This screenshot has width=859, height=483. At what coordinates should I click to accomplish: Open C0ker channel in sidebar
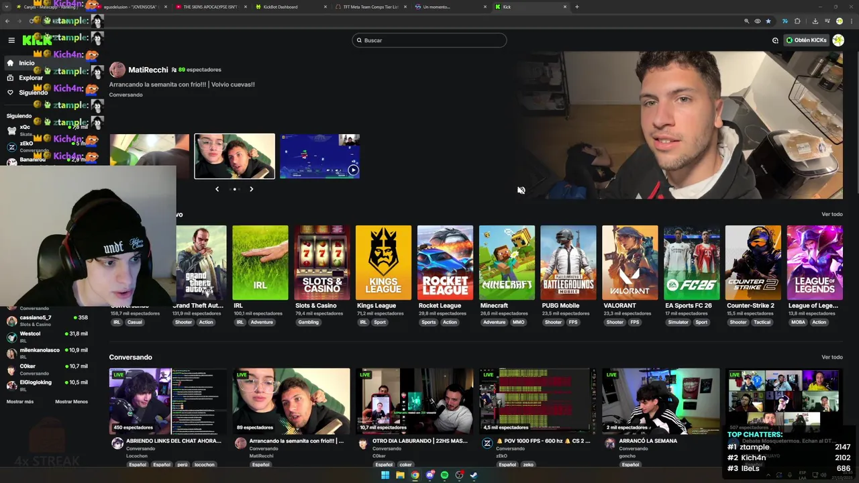click(47, 369)
